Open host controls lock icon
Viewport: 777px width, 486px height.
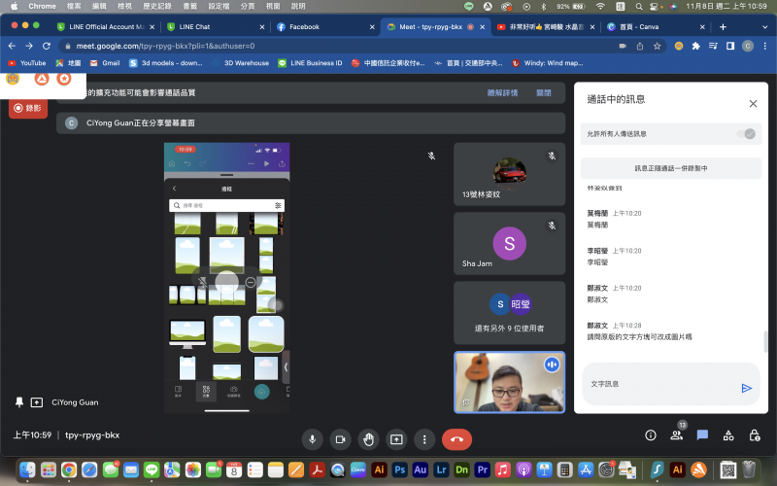(x=753, y=435)
